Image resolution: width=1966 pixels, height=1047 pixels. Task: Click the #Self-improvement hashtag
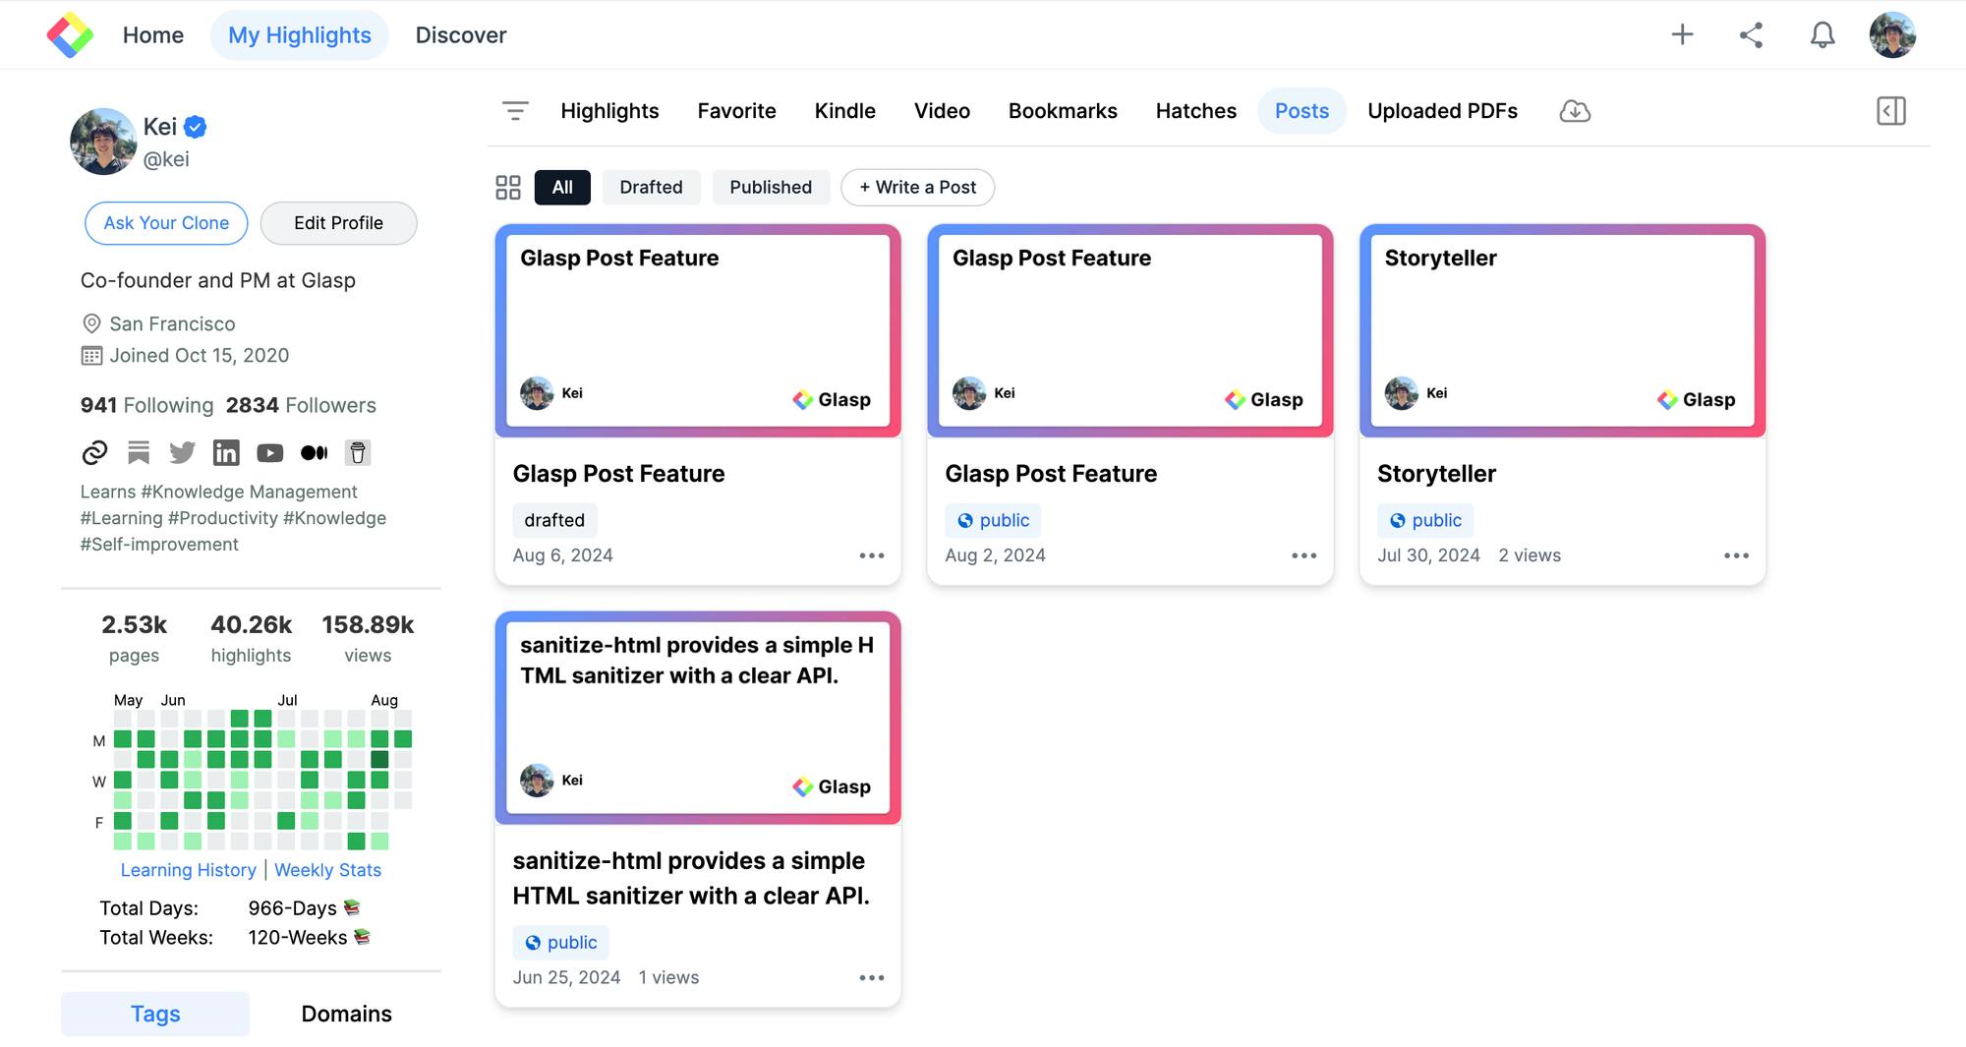tap(159, 545)
